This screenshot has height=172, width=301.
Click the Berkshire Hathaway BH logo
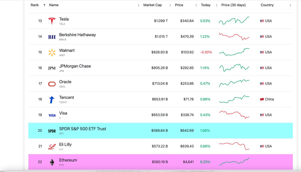pyautogui.click(x=52, y=36)
